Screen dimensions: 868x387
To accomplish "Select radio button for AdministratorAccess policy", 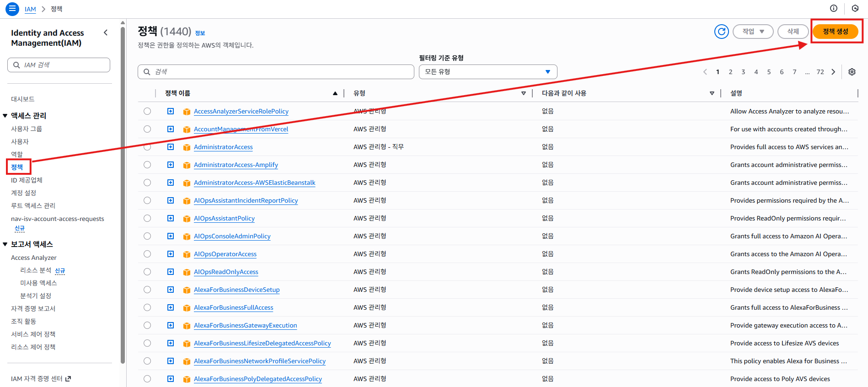I will [x=147, y=147].
